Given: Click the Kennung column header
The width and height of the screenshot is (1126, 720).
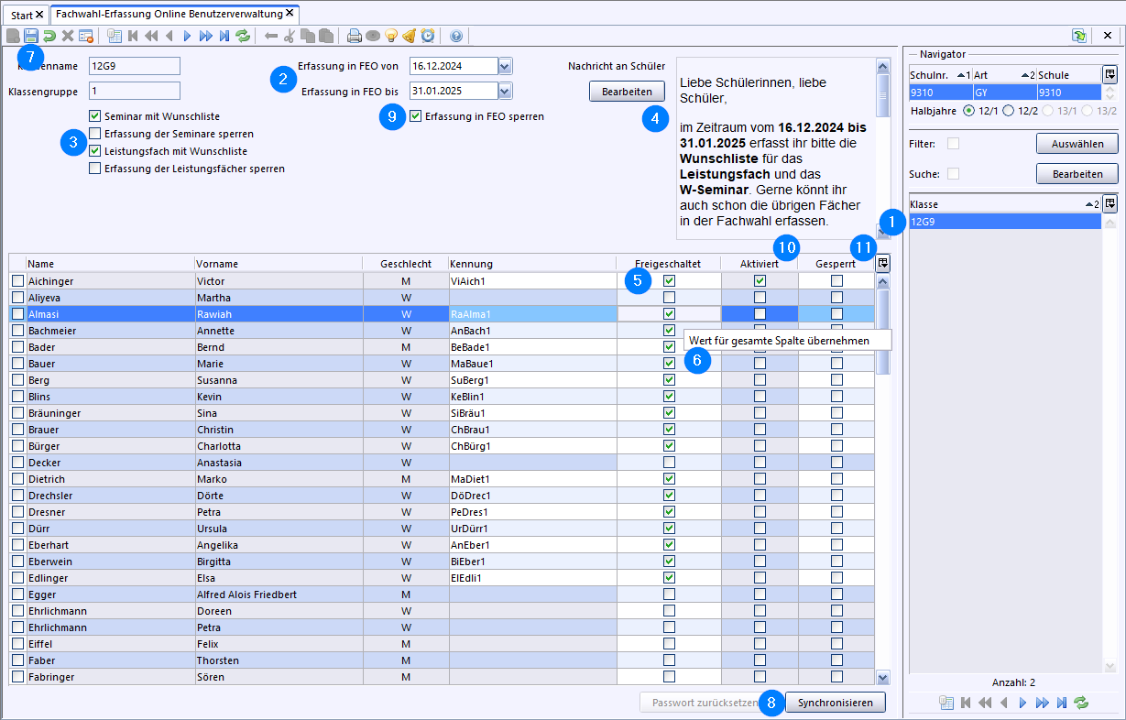Looking at the screenshot, I should tap(532, 264).
